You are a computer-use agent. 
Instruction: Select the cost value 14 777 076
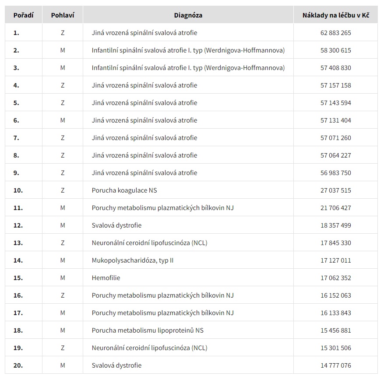[335, 365]
